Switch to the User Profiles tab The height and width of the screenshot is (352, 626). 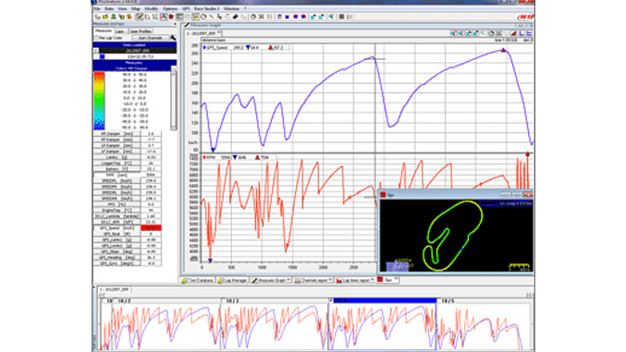pyautogui.click(x=141, y=31)
